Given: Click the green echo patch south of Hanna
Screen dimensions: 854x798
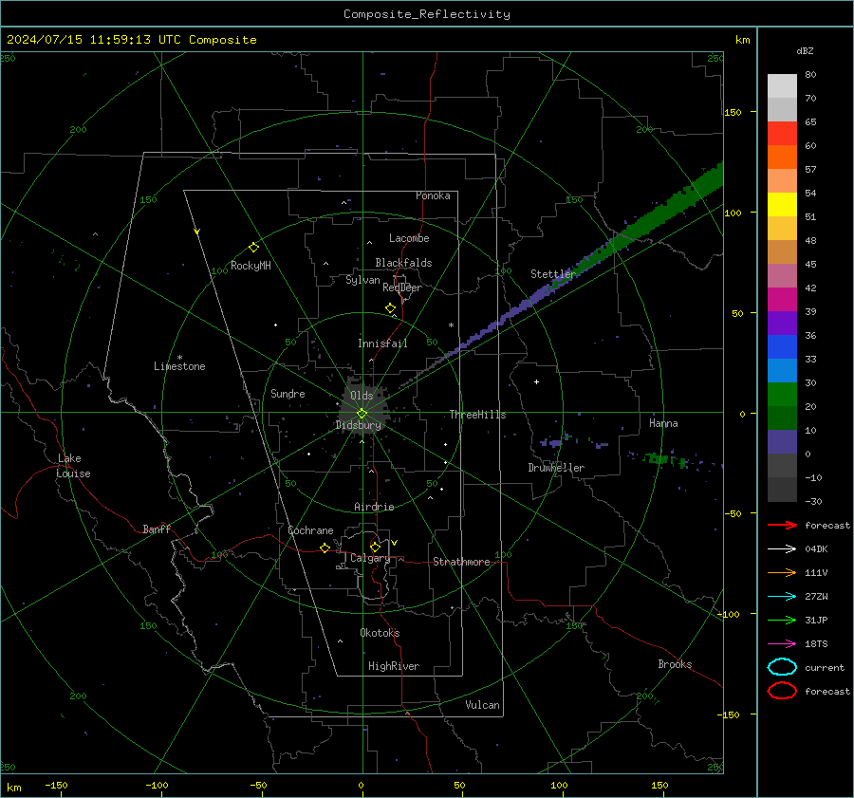Looking at the screenshot, I should click(663, 459).
